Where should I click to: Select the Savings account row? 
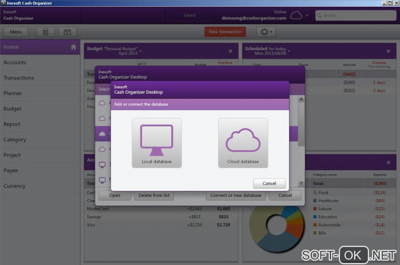[161, 217]
